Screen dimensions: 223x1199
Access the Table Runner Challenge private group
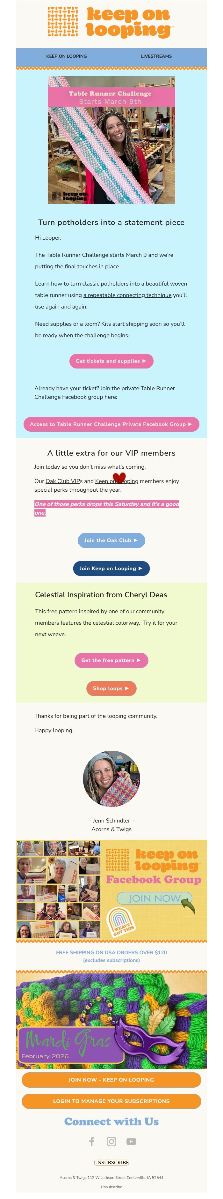coord(111,424)
